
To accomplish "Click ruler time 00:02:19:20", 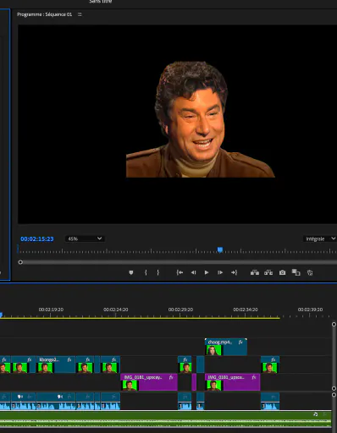I will (x=51, y=310).
